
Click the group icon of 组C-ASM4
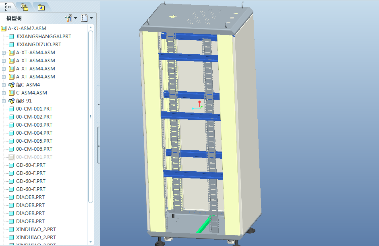(11, 85)
